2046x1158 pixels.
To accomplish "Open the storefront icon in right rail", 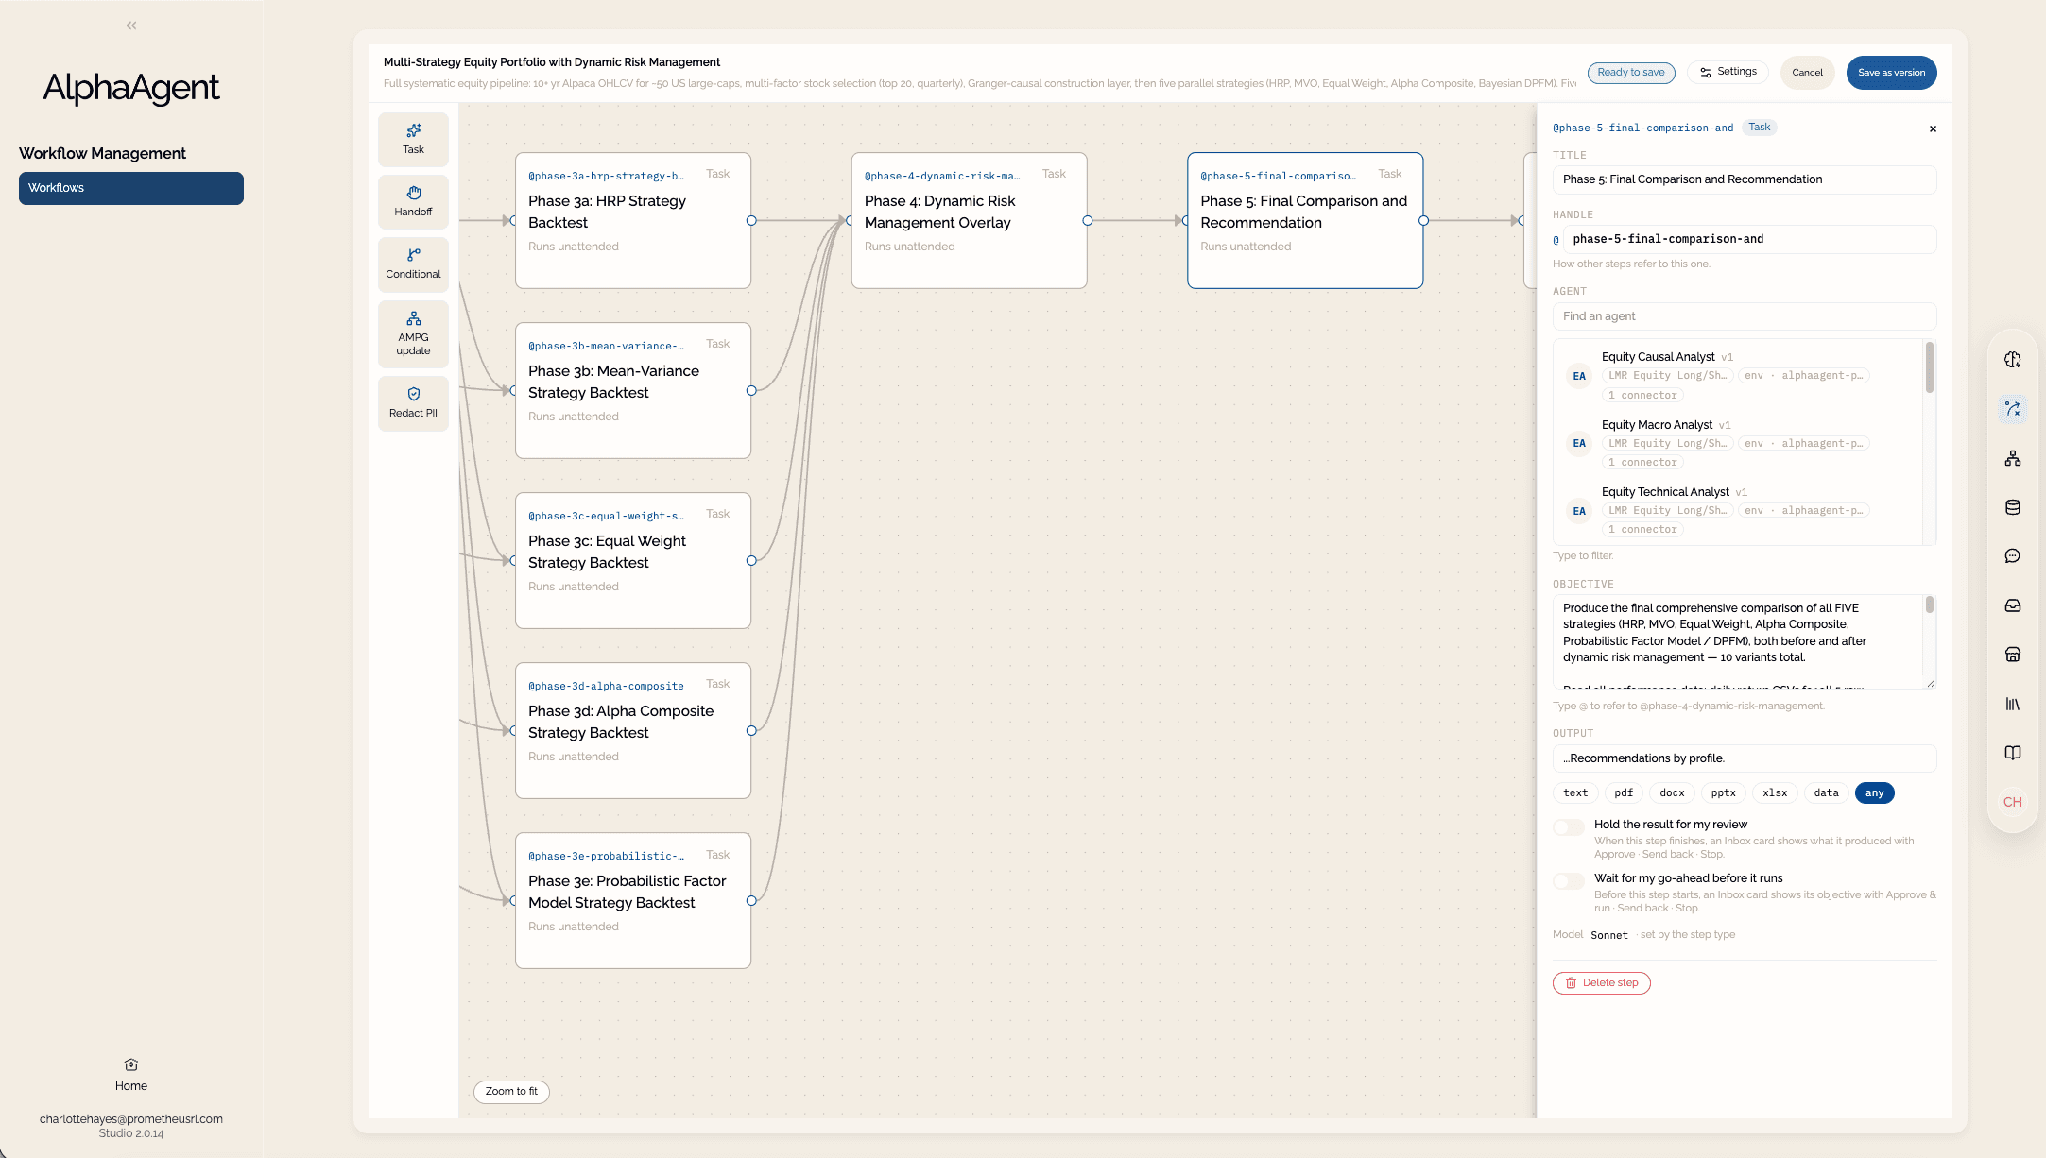I will pyautogui.click(x=2013, y=655).
